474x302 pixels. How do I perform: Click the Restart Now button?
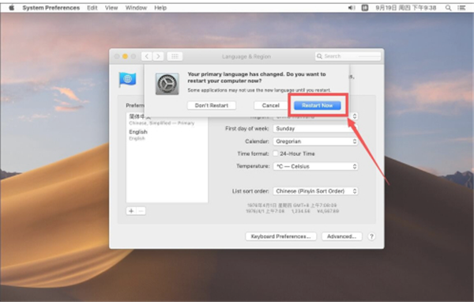(318, 105)
